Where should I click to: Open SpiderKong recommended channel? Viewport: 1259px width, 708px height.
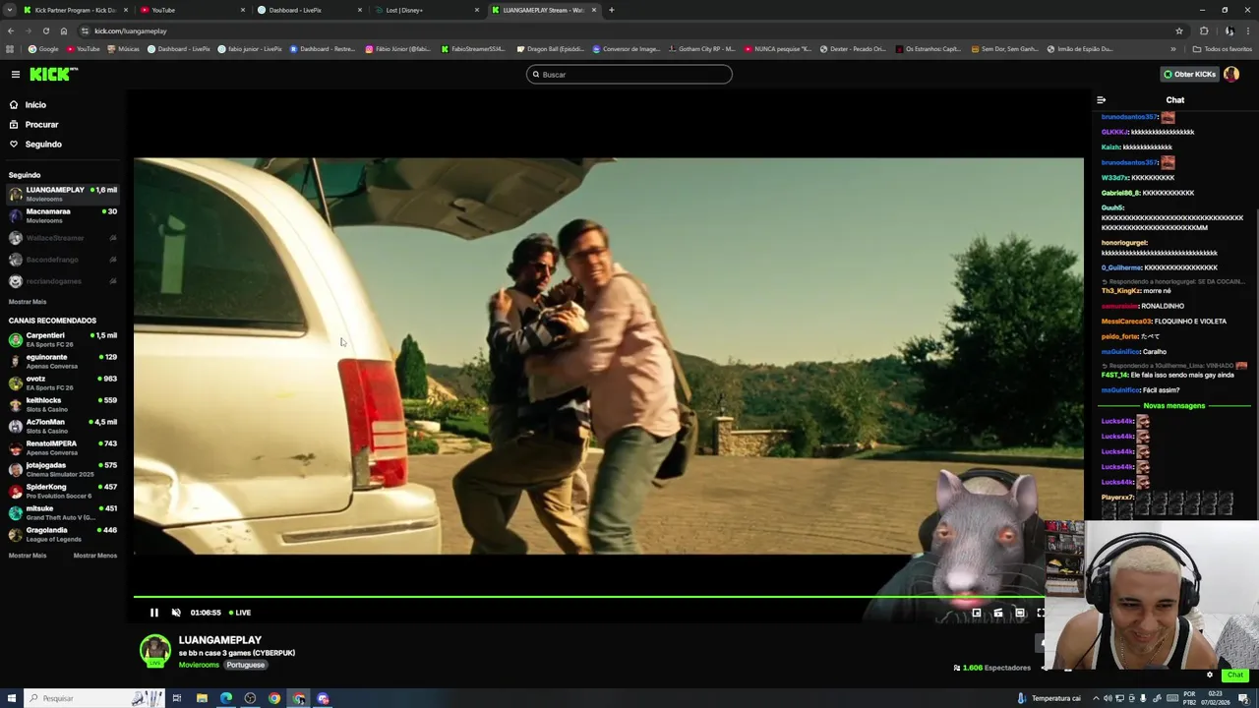click(x=63, y=491)
